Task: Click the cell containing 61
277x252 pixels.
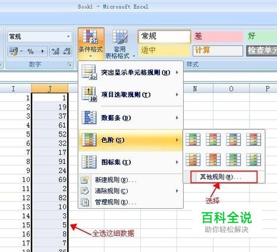Action: pos(50,125)
